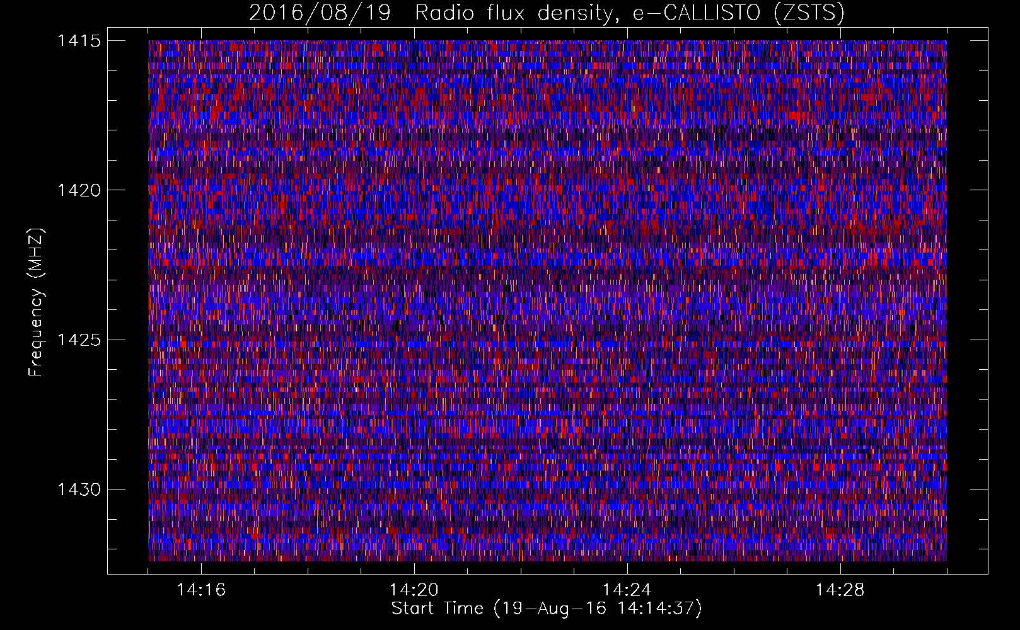1020x630 pixels.
Task: Click the 14:20 time axis label
Action: [x=414, y=590]
